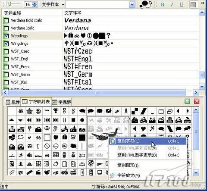Select the gift box glyph
The image size is (207, 191).
tap(65, 138)
